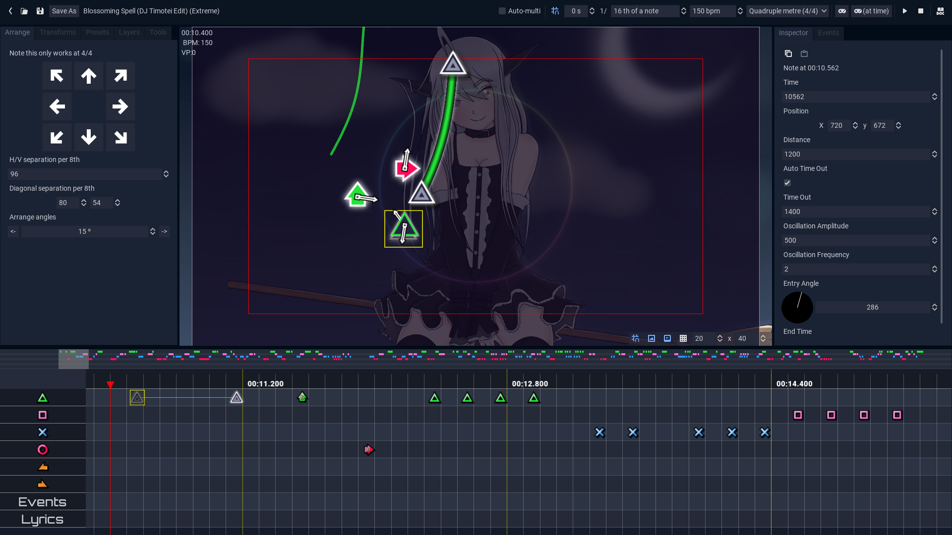Select Triangle layer in timeline
Screen dimensions: 952x535
click(x=43, y=398)
